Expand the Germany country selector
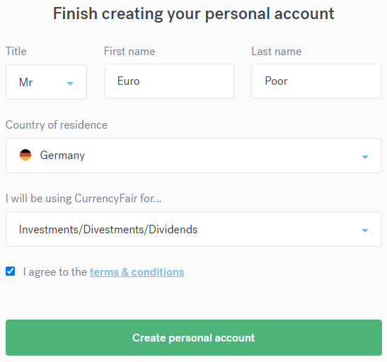The width and height of the screenshot is (387, 362). [x=194, y=156]
